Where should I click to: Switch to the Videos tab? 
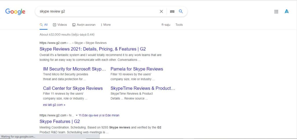(60, 25)
